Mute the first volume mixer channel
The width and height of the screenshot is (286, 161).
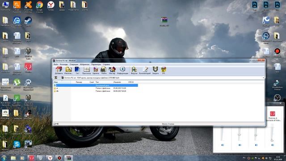[223, 145]
